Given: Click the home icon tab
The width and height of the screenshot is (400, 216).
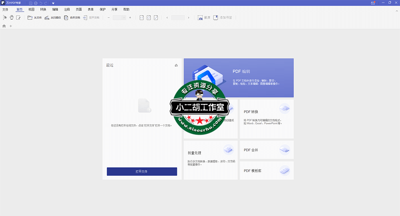Looking at the screenshot, I should tap(4, 26).
